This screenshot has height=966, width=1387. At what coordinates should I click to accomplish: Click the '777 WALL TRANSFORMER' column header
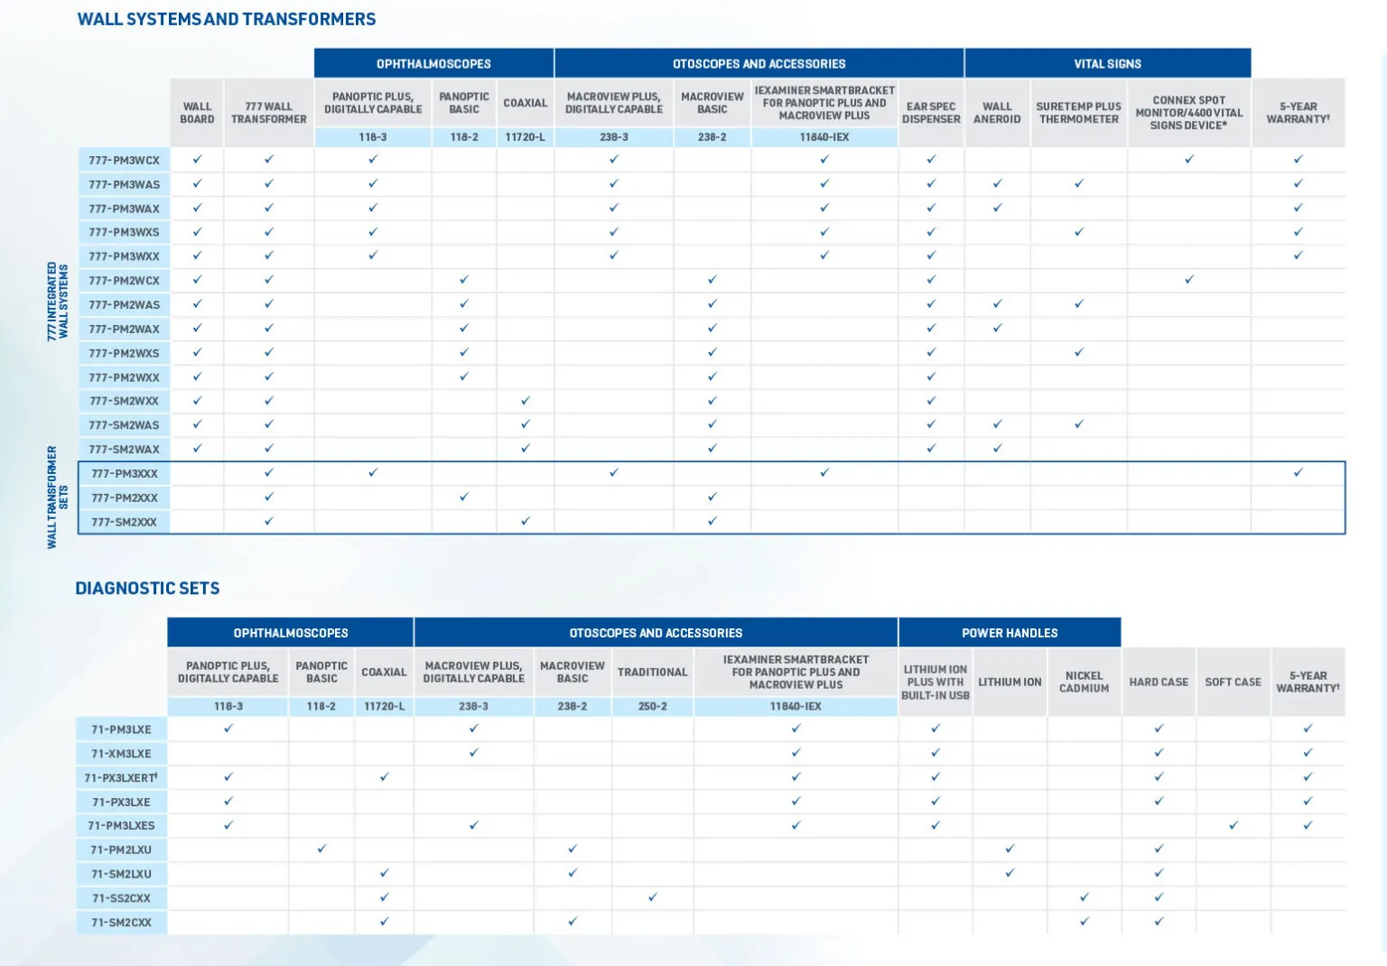(x=269, y=113)
